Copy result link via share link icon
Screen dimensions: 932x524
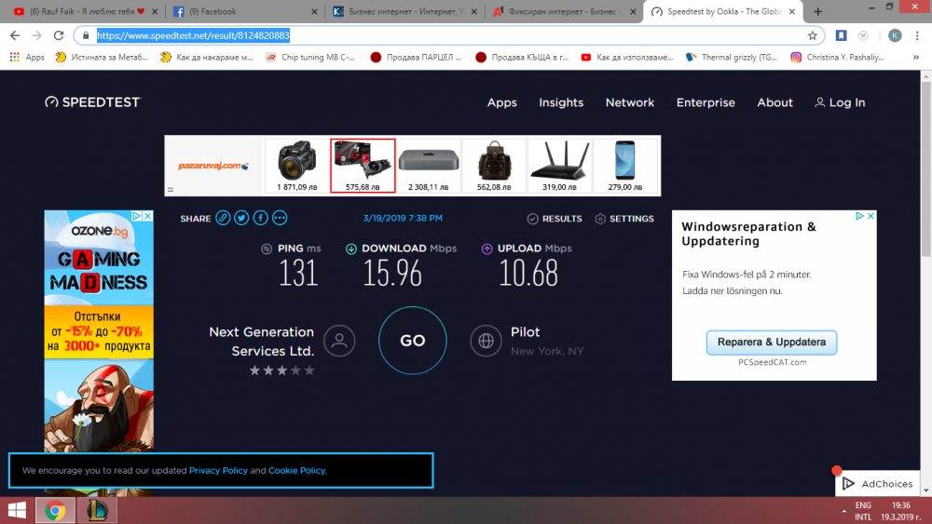[x=223, y=219]
